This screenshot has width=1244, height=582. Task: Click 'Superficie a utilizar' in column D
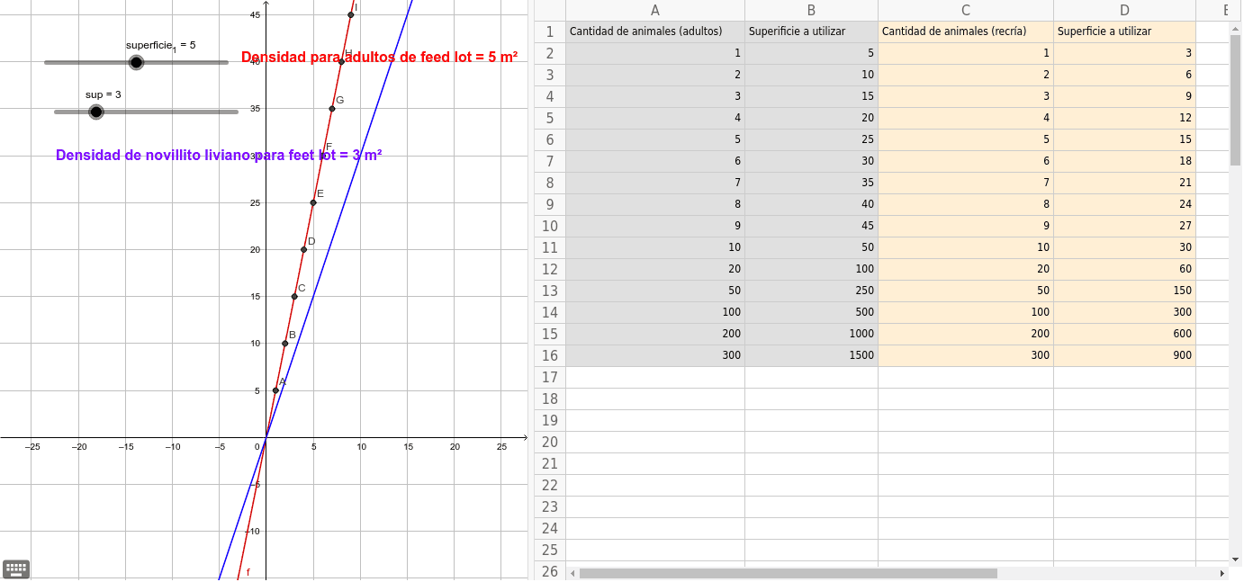click(x=1124, y=31)
